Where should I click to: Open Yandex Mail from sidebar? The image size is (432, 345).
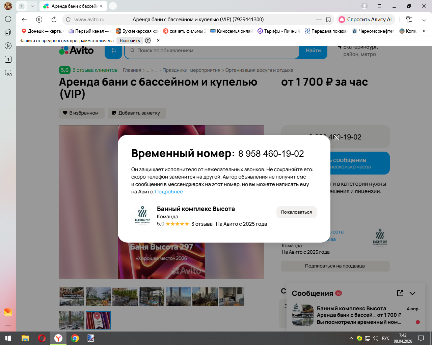pyautogui.click(x=8, y=312)
